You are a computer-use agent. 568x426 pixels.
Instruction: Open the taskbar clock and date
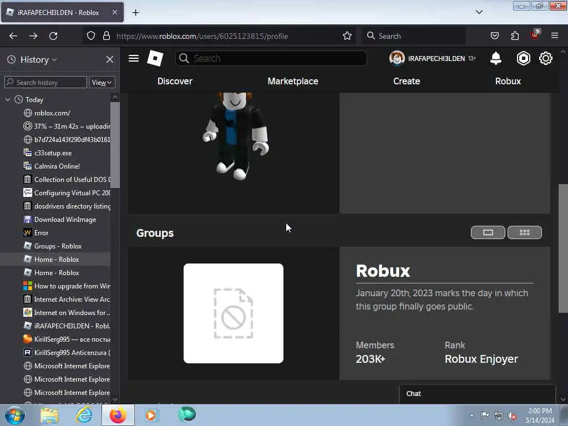click(x=540, y=415)
